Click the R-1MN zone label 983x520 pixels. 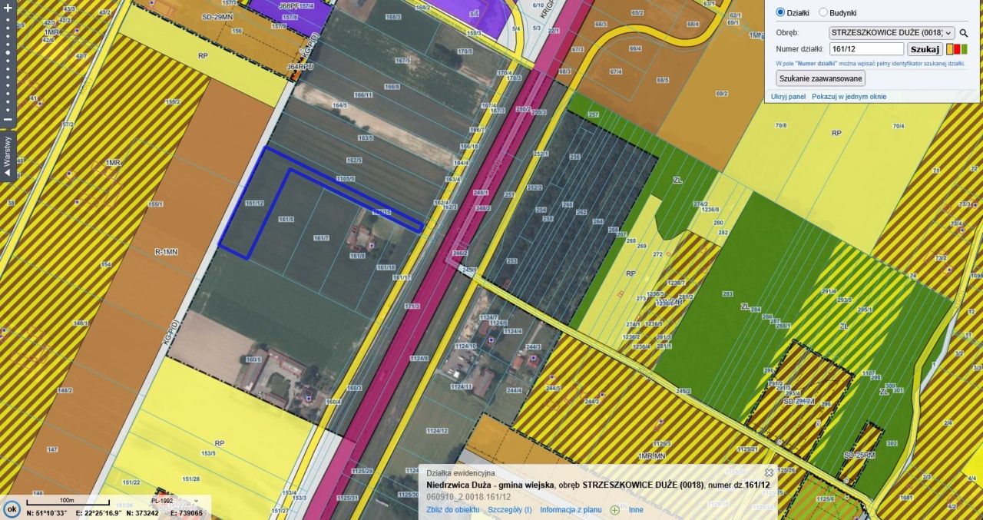point(166,251)
